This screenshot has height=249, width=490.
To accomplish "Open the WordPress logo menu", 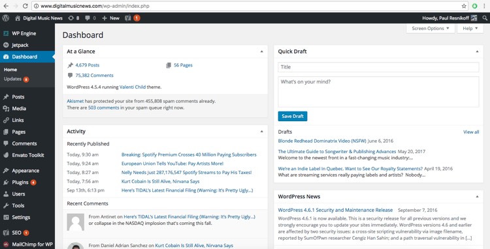I will (6, 18).
